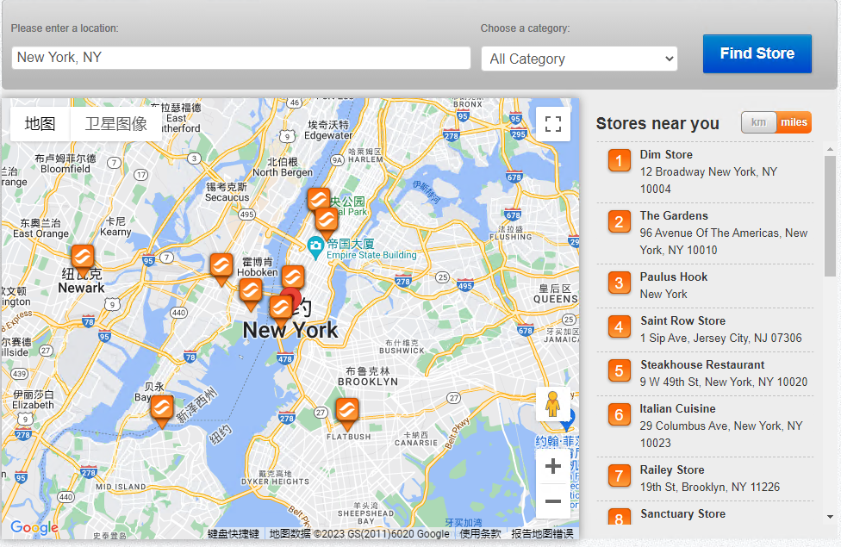Click the store list scrollbar thumb
This screenshot has height=547, width=841.
(x=830, y=215)
